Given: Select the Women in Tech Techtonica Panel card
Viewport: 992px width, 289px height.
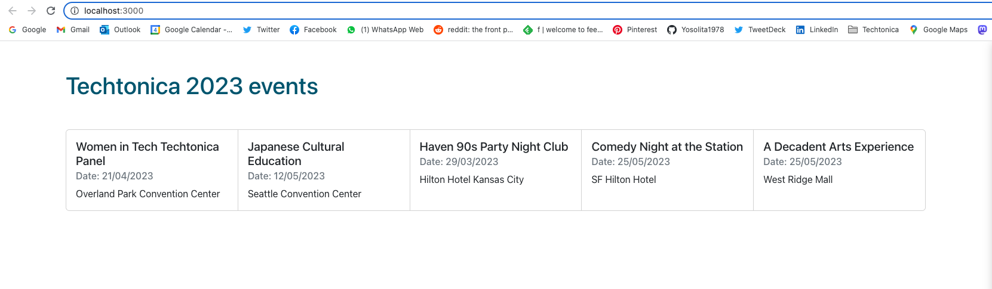Looking at the screenshot, I should coord(152,170).
